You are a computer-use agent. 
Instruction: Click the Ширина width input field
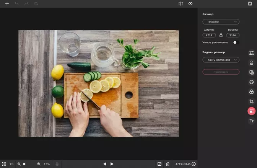[x=209, y=35]
